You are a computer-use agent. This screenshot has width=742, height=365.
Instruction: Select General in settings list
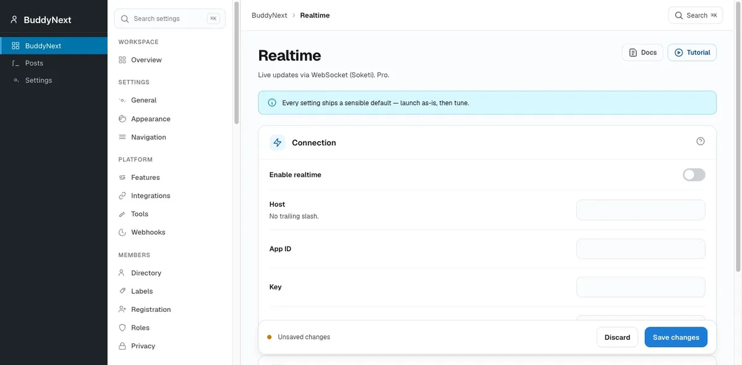pos(170,100)
